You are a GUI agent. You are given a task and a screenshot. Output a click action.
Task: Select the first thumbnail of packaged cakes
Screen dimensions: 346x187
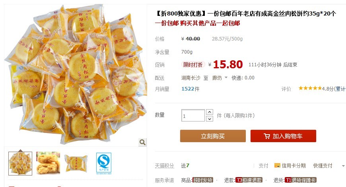[x=20, y=164]
